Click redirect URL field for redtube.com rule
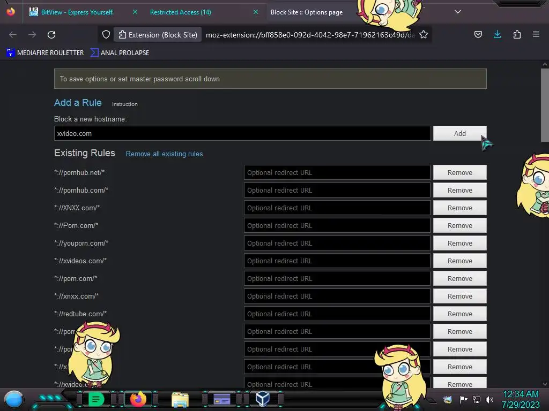The width and height of the screenshot is (549, 411). (x=337, y=314)
